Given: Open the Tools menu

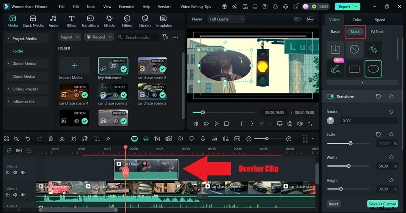Looking at the screenshot, I should tap(91, 7).
